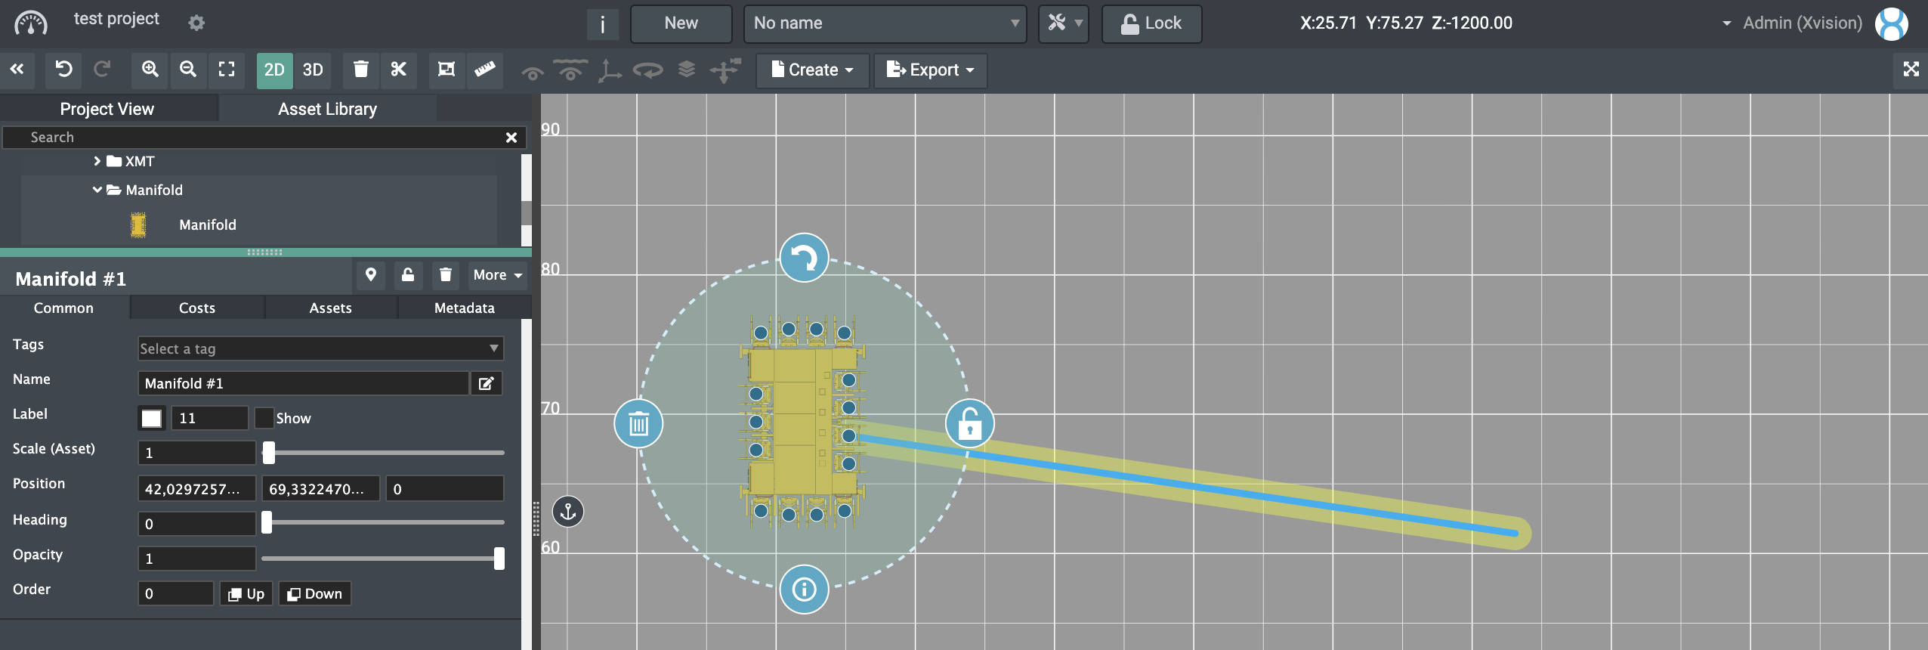Click the label color swatch

pyautogui.click(x=152, y=418)
